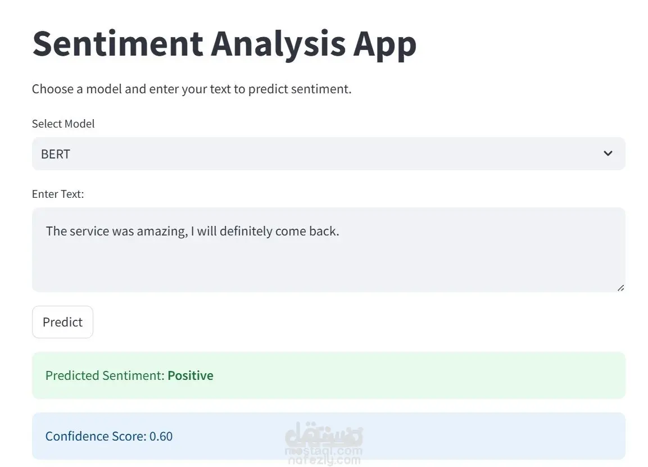
Task: Click the Enter Text label
Action: click(58, 194)
